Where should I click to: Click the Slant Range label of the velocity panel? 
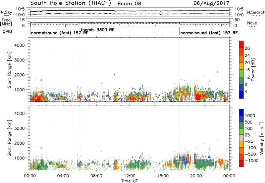[x=9, y=138]
